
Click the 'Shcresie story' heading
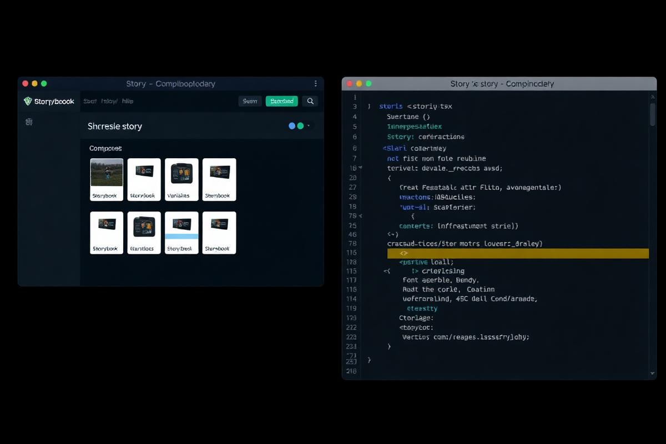coord(115,126)
